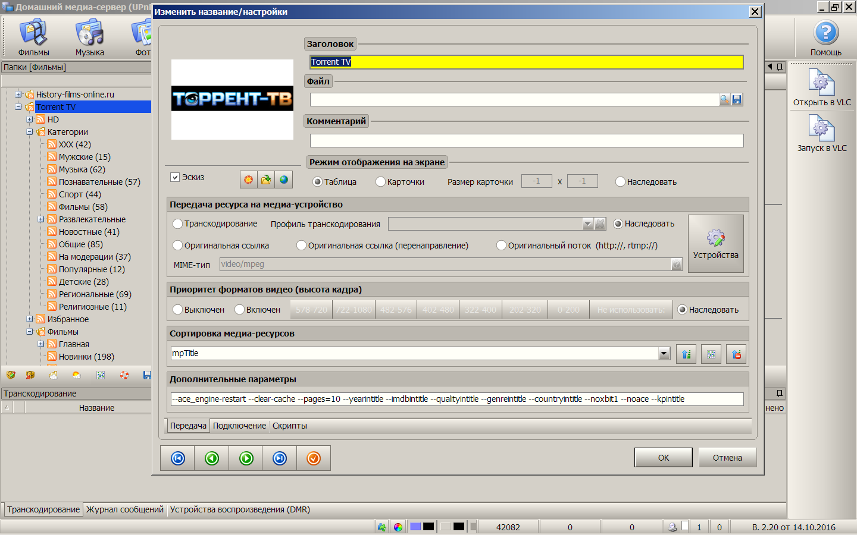Click the orange checkmark apply icon
The width and height of the screenshot is (857, 535).
click(314, 458)
